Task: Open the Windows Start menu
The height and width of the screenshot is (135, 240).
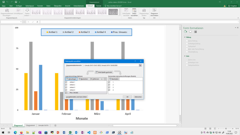Action: (3, 133)
